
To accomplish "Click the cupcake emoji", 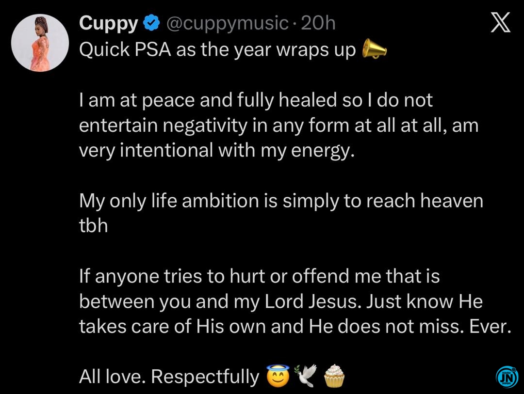I will [x=333, y=376].
